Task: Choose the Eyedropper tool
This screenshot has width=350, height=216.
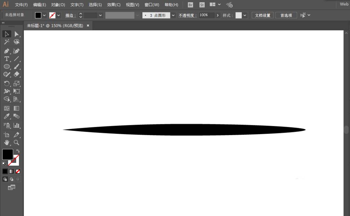Action: pyautogui.click(x=7, y=117)
